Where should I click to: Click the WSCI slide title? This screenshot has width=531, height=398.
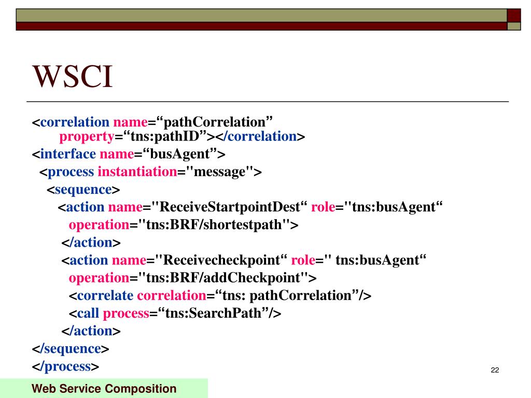[x=72, y=77]
